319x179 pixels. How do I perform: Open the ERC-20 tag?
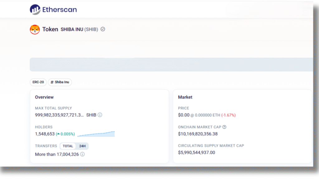click(38, 82)
